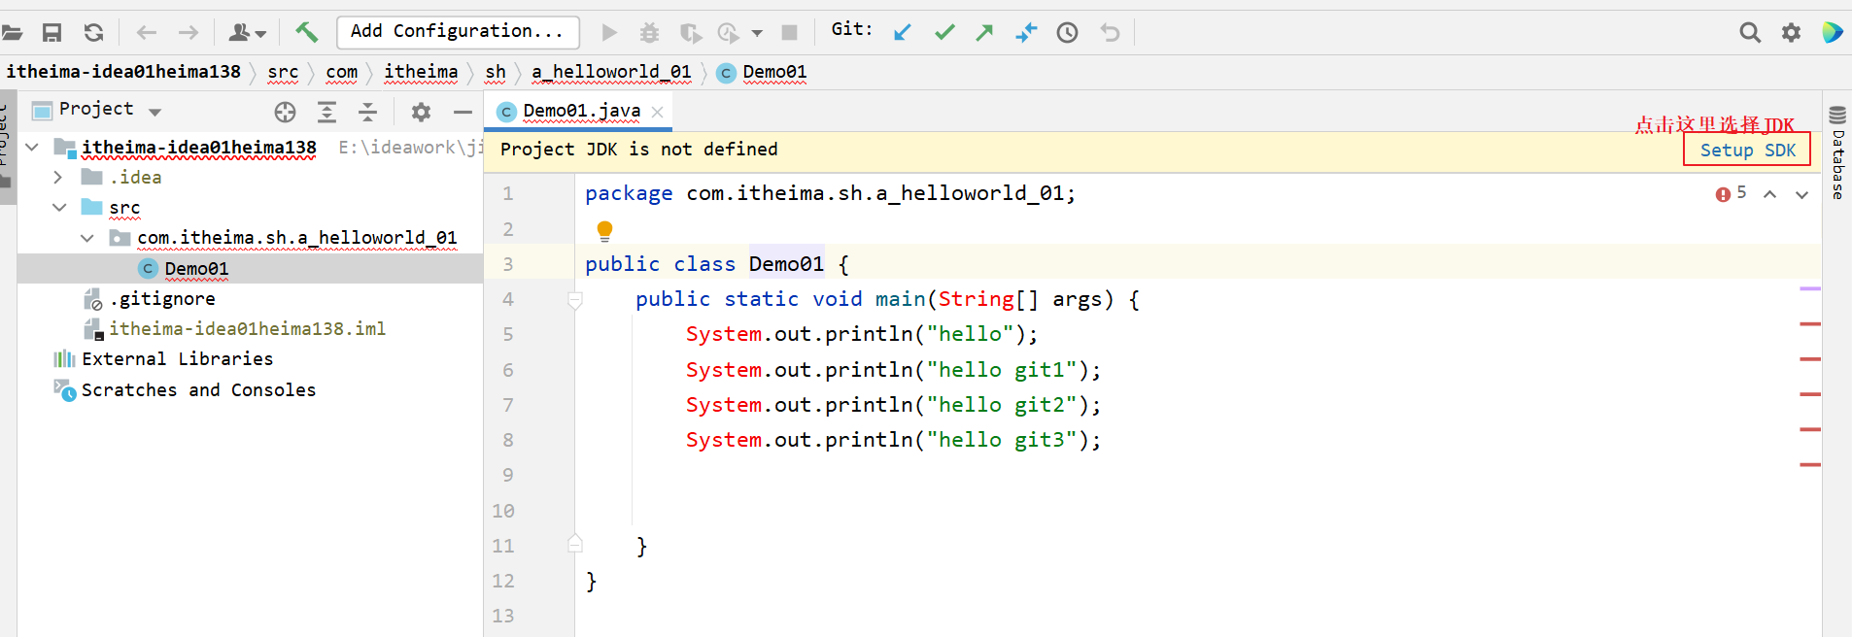
Task: Click the Build Project hammer icon
Action: coord(306,32)
